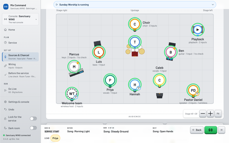Click the Song: Steady Ground cue

click(116, 132)
